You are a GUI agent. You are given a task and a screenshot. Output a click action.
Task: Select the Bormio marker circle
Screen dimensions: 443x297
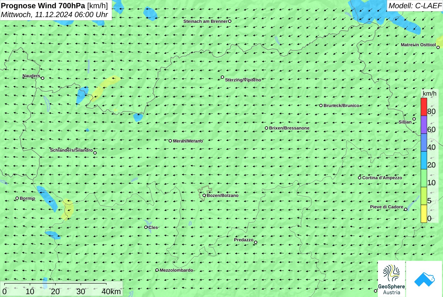point(17,198)
